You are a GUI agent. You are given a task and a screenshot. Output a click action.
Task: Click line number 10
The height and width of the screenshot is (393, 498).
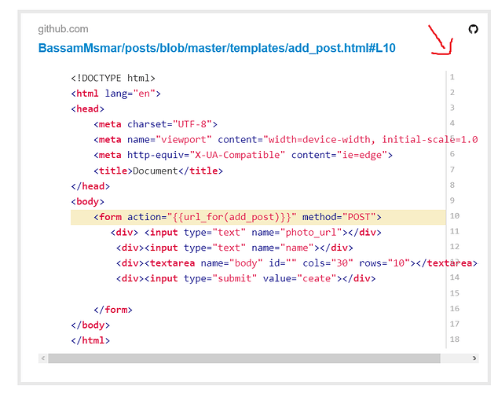455,215
